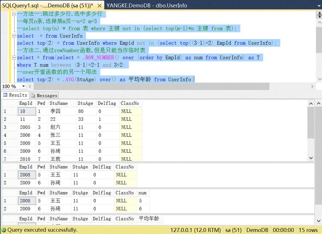
Task: Click the ROW_NUMBER function in the editor
Action: [100, 58]
